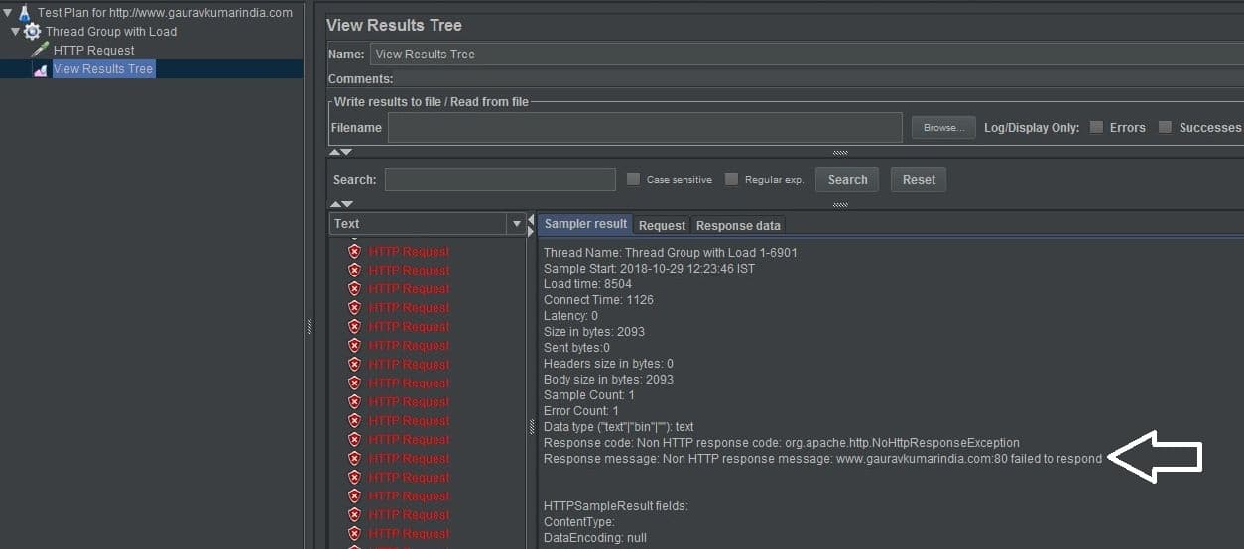This screenshot has width=1244, height=549.
Task: Click the split-pane arrows above the Search label
Action: (340, 152)
